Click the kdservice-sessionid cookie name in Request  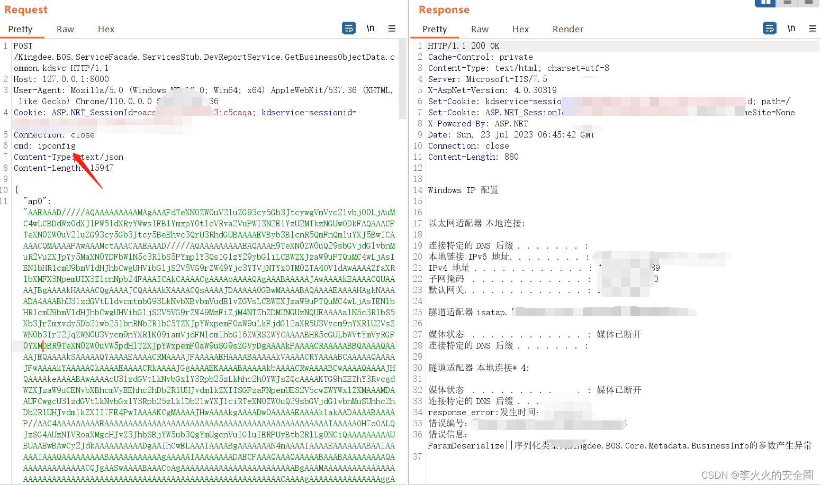(306, 113)
